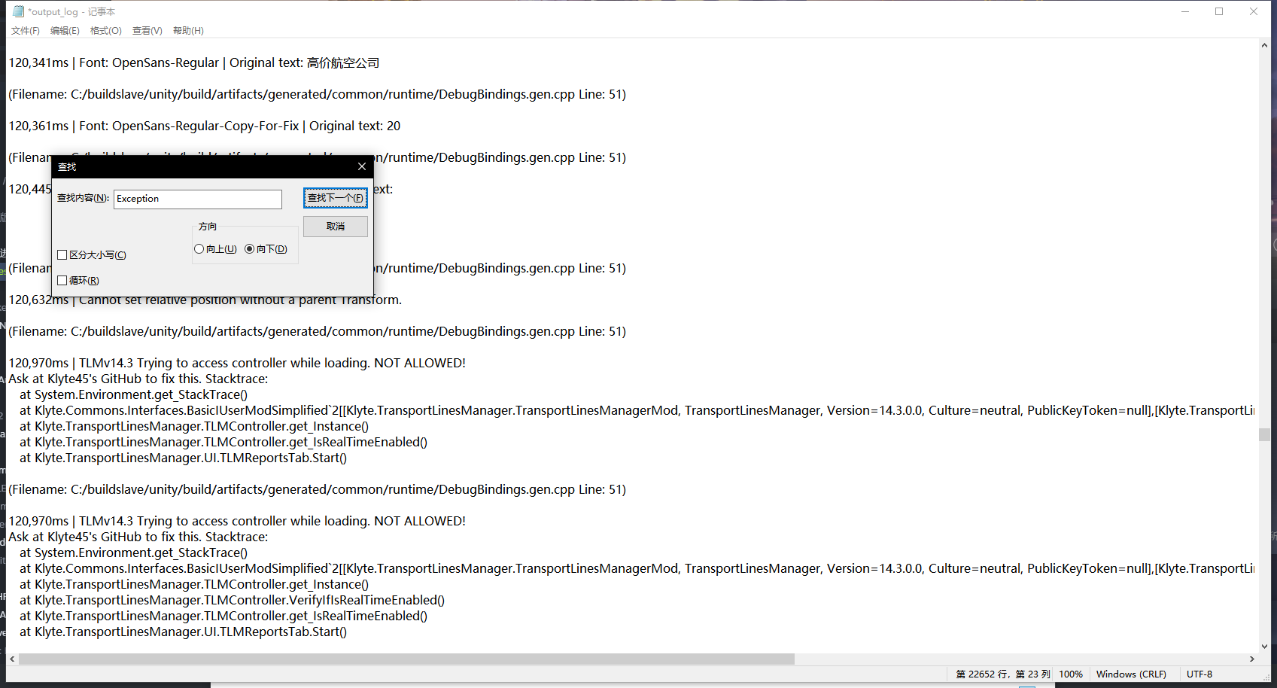Viewport: 1277px width, 688px height.
Task: Click the Windows (CRLF) line-ending indicator
Action: click(1132, 674)
